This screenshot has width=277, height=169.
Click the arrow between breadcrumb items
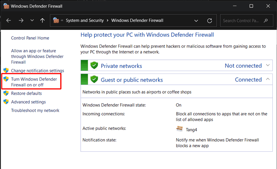tap(107, 21)
